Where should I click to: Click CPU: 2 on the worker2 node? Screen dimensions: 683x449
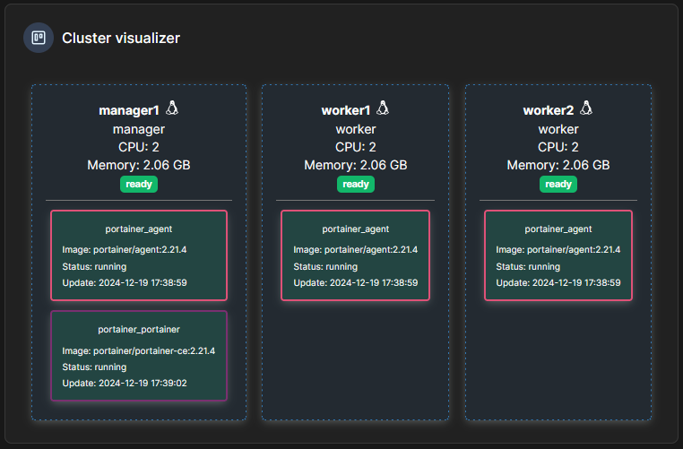558,147
